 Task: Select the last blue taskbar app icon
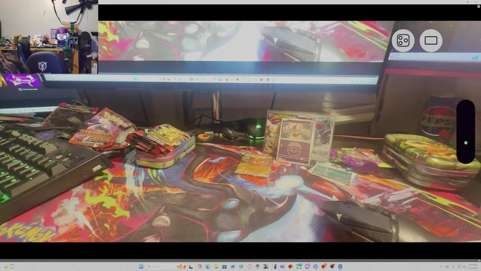340,266
